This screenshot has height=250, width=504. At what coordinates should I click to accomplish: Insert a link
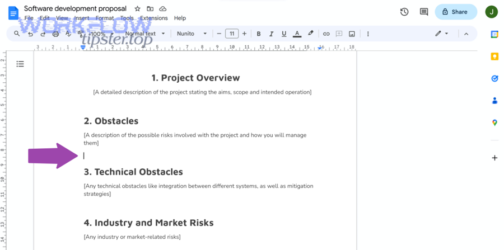[x=326, y=34]
